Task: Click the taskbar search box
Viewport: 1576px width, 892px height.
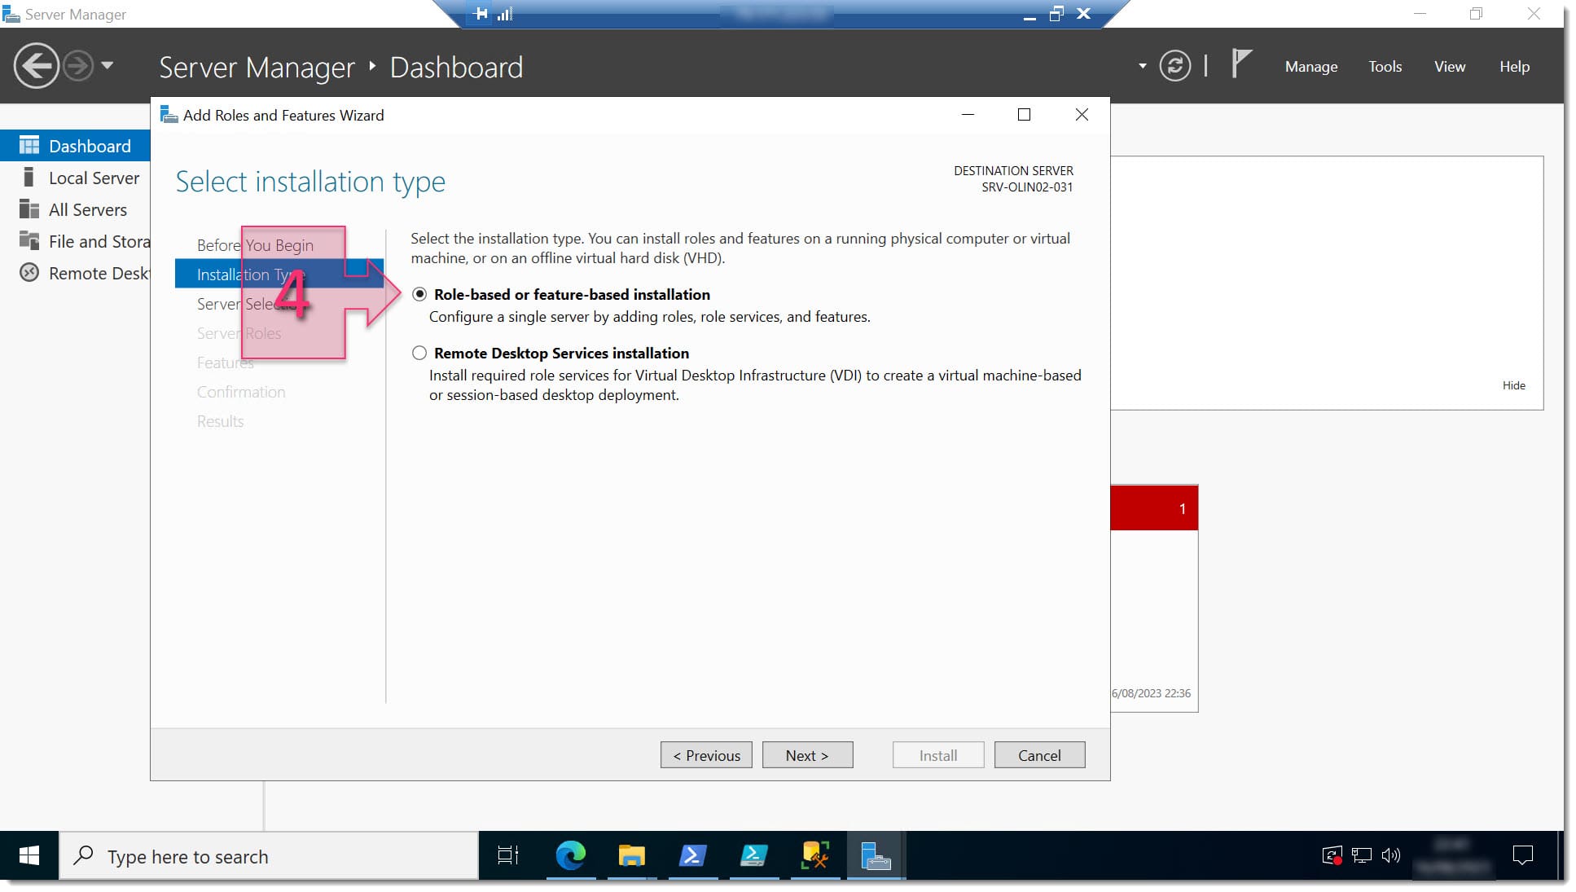Action: click(x=269, y=856)
